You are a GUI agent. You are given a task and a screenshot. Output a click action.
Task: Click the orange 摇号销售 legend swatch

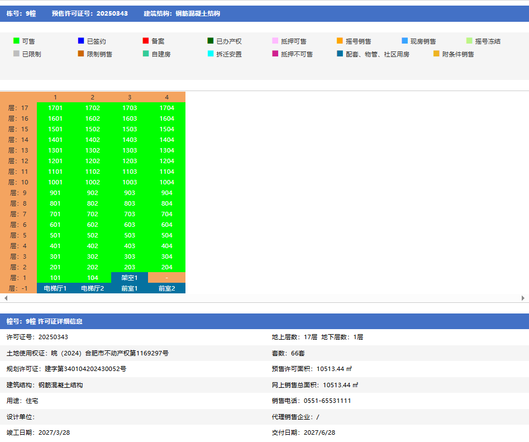[x=340, y=41]
